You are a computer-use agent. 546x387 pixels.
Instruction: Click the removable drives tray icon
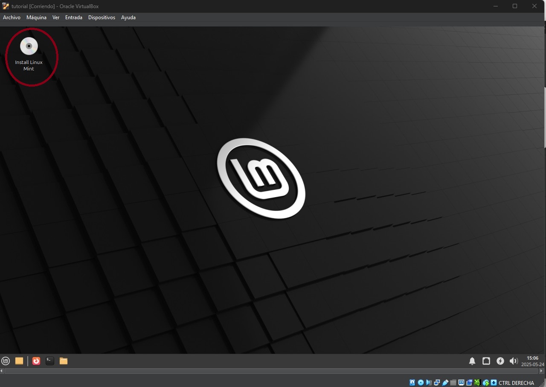tap(486, 361)
